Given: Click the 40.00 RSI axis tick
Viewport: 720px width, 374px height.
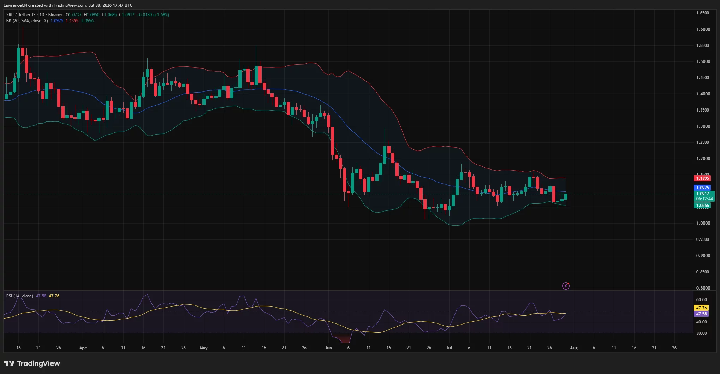Looking at the screenshot, I should pyautogui.click(x=701, y=322).
